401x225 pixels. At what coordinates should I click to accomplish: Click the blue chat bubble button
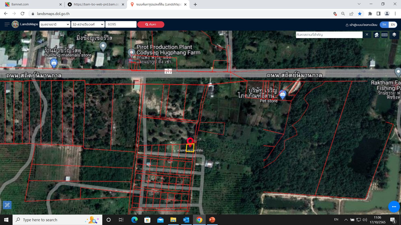coord(394,207)
